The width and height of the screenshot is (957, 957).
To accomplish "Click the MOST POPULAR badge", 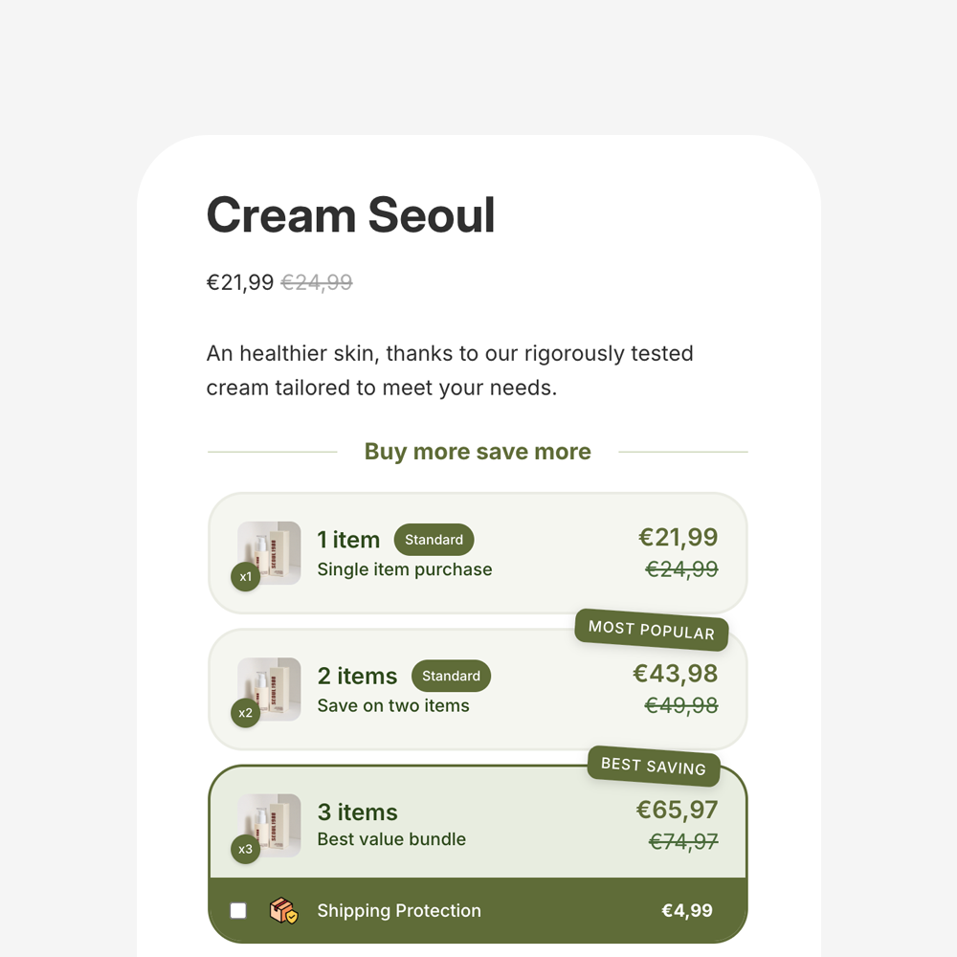I will tap(651, 630).
